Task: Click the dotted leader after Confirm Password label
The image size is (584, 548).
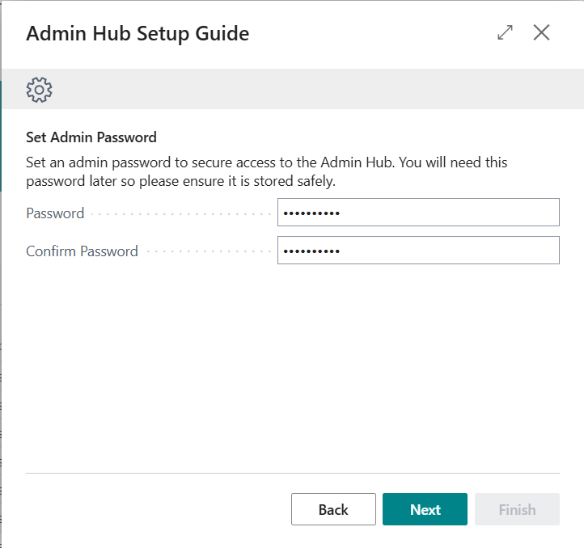Action: tap(209, 251)
